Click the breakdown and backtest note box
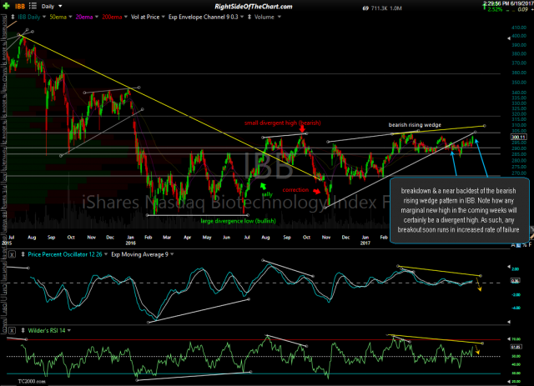534x386 pixels. (x=459, y=210)
